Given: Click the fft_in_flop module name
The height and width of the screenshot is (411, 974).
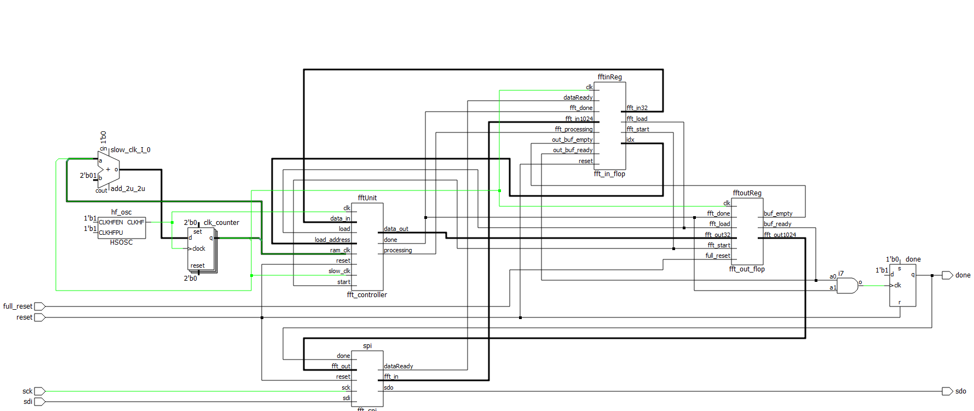Looking at the screenshot, I should (x=609, y=174).
